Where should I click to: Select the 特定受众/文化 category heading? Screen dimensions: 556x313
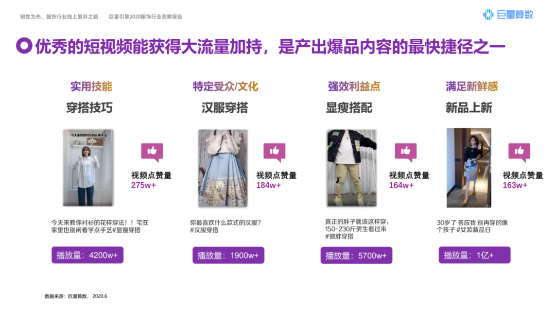[225, 86]
